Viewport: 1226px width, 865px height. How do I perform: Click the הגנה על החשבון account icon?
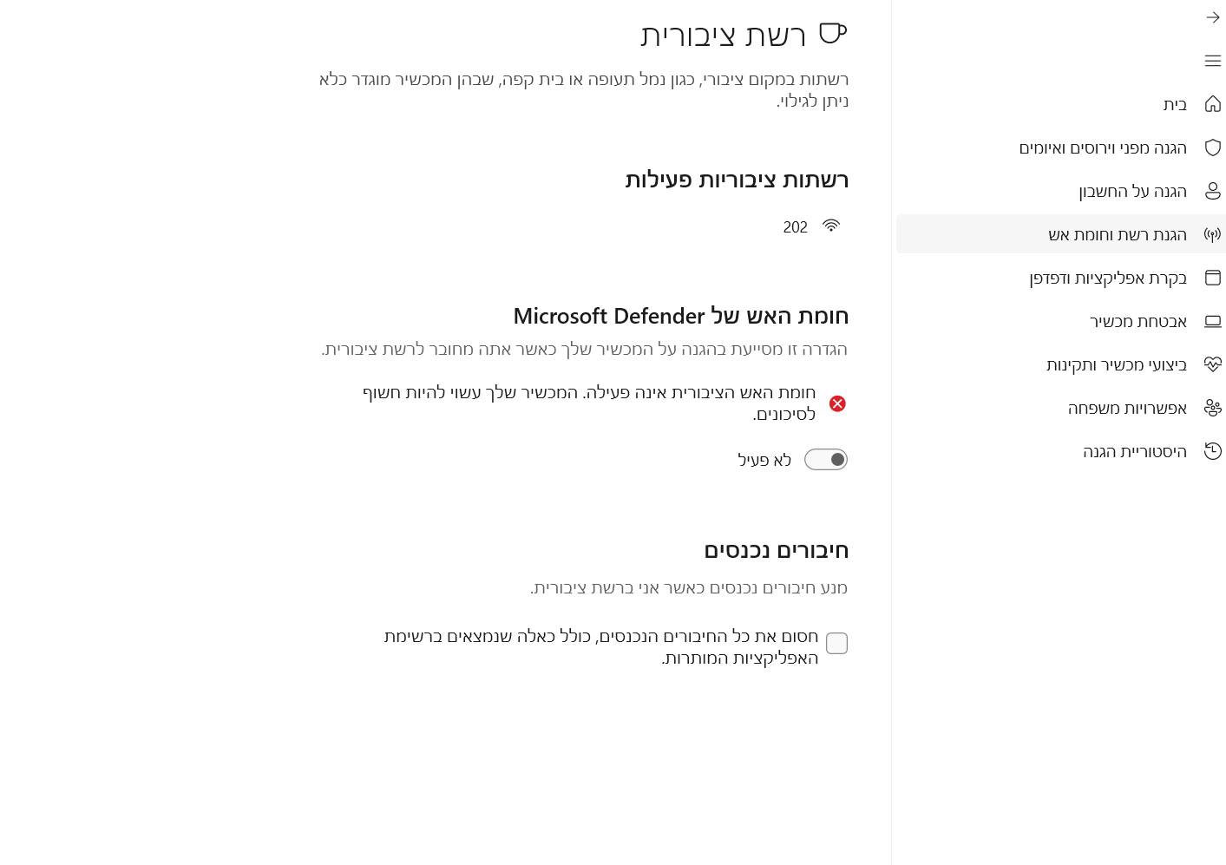[x=1212, y=191]
